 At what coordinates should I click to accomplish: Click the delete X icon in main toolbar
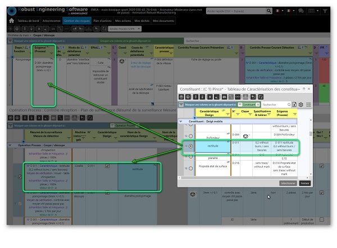coord(39,29)
